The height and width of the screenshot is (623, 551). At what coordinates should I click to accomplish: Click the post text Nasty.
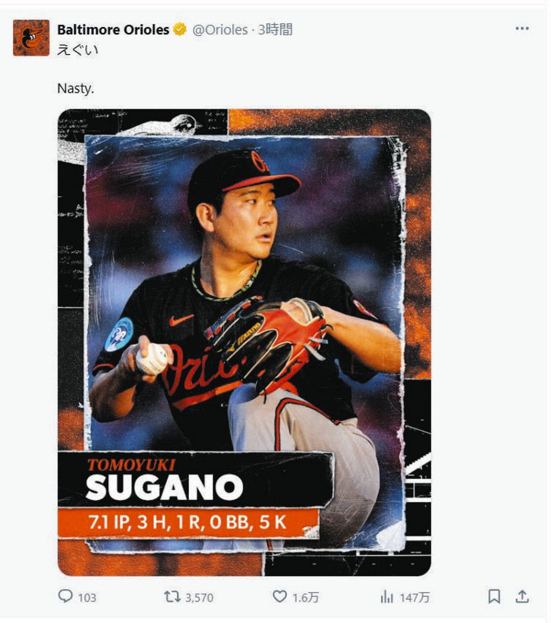pos(76,88)
